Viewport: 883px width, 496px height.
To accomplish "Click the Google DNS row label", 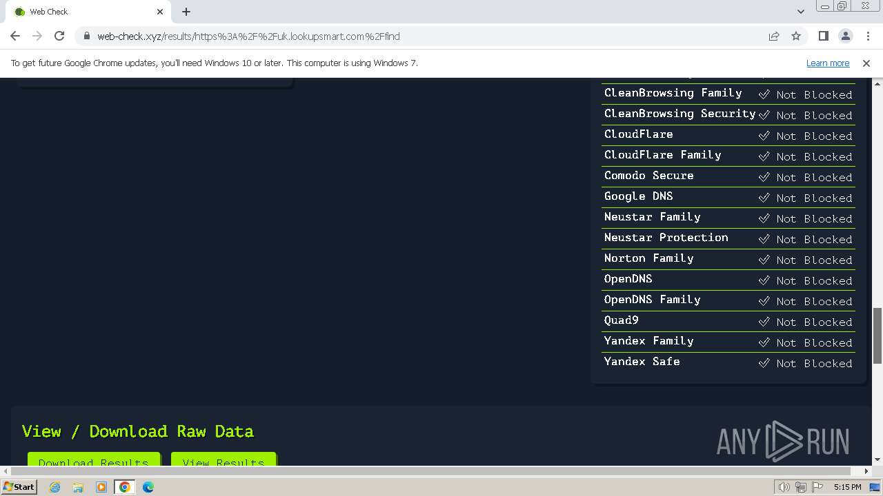I will (638, 196).
